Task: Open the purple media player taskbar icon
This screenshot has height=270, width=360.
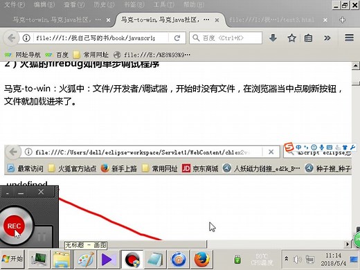Action: pos(109,259)
